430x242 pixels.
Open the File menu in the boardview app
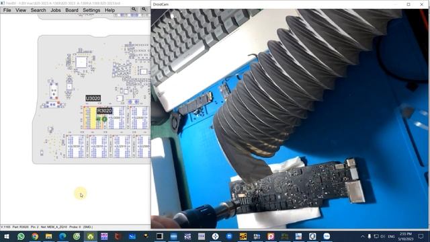pos(7,10)
